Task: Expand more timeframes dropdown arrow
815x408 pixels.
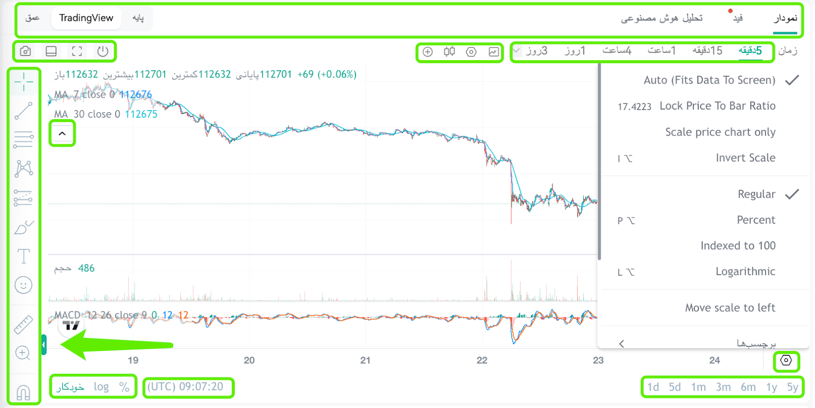Action: tap(517, 50)
